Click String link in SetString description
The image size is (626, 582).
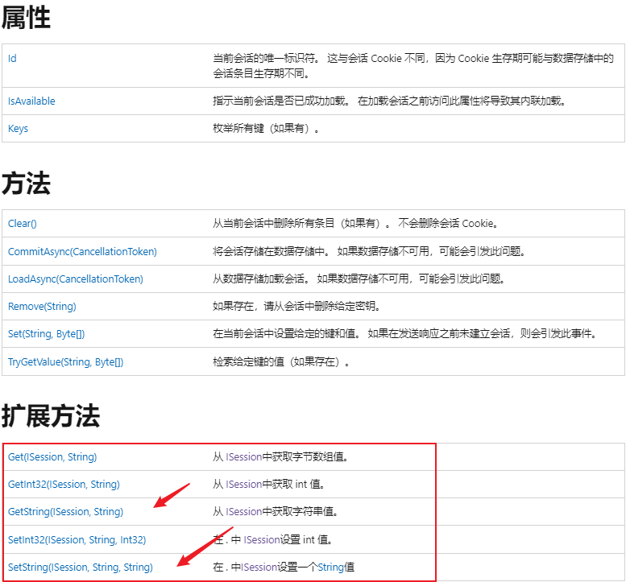331,568
